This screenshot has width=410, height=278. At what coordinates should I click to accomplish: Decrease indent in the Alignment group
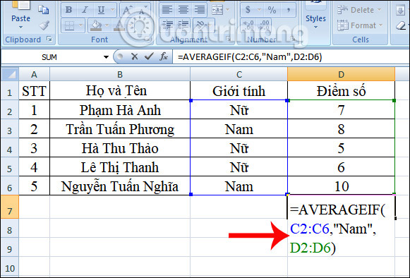pyautogui.click(x=167, y=25)
